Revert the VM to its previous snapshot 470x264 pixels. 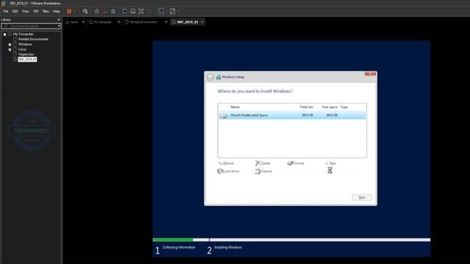[x=105, y=12]
